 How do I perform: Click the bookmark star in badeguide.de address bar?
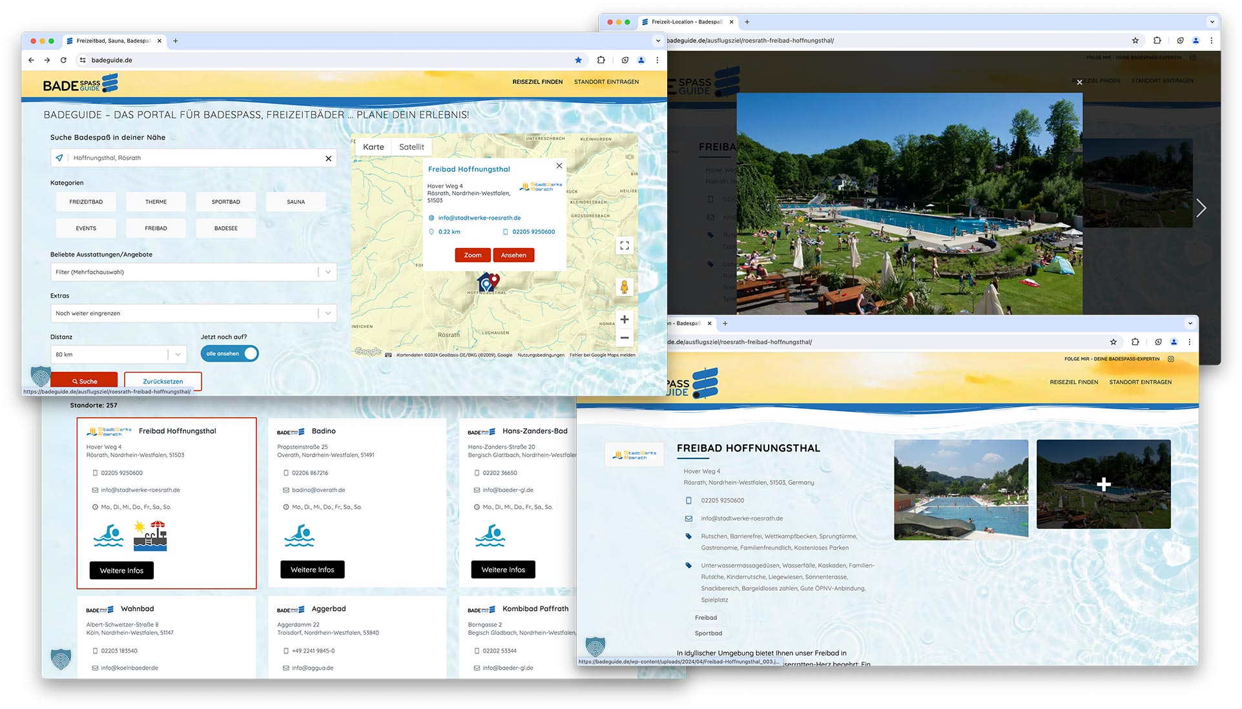(x=578, y=60)
